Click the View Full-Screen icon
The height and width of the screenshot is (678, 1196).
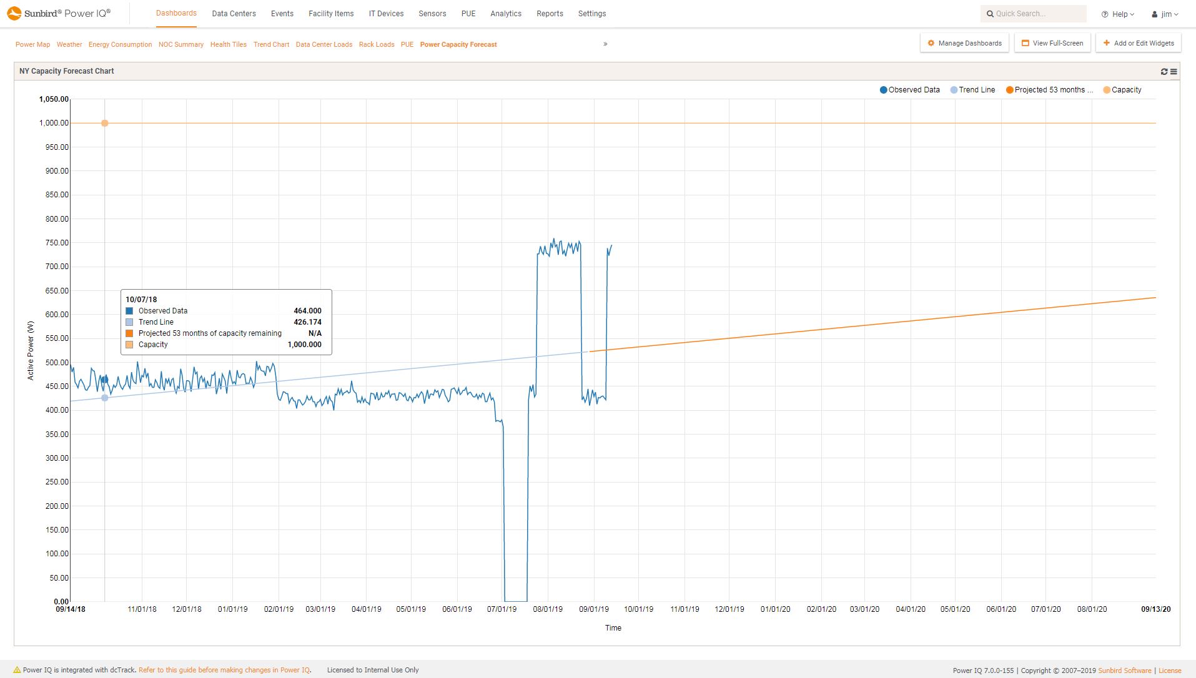point(1025,43)
